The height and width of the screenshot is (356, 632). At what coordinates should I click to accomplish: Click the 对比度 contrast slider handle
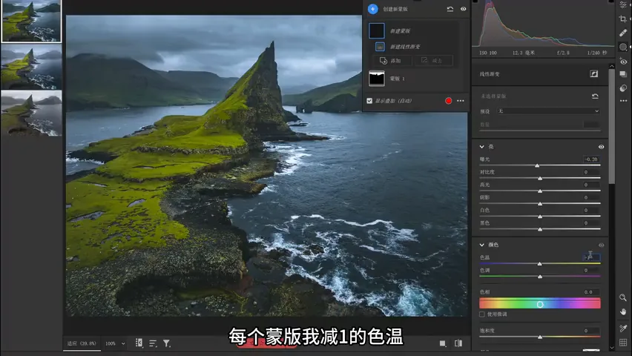(540, 178)
